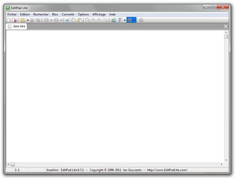The image size is (235, 178).
Task: Toggle line numbers icon
Action: coord(114,20)
